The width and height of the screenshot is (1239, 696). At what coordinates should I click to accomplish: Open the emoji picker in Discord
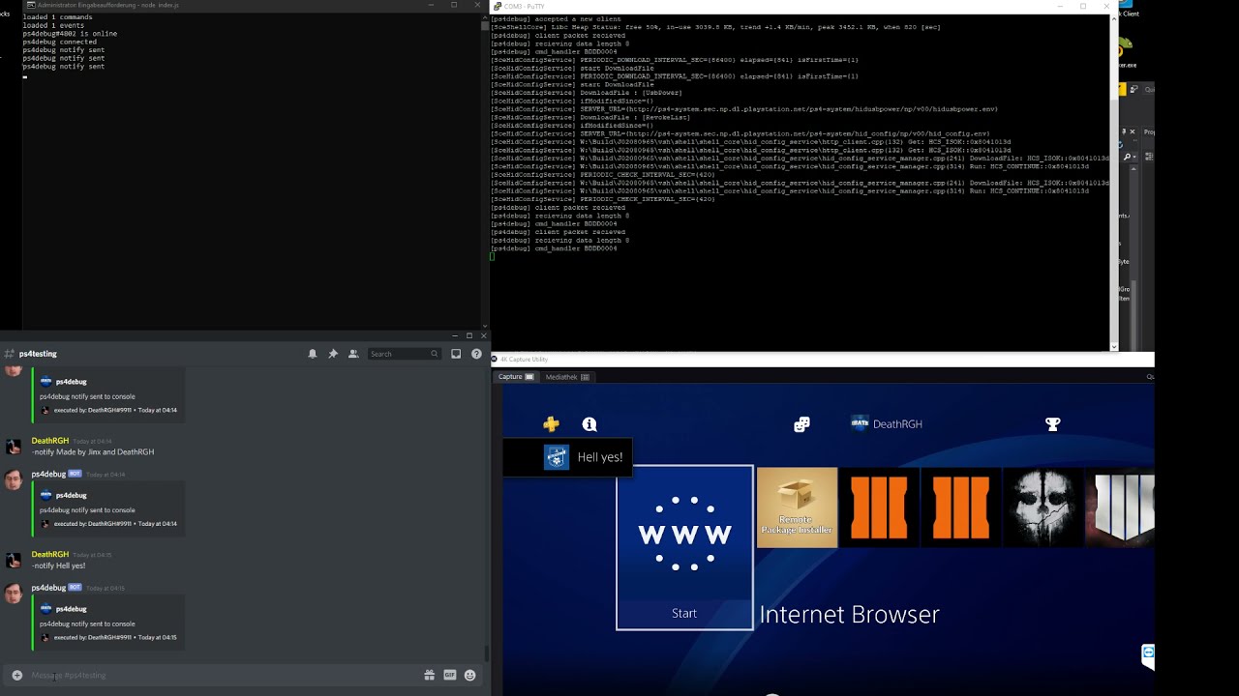470,675
